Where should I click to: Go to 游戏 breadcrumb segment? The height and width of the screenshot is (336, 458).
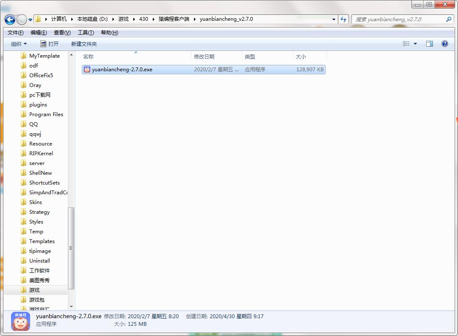pyautogui.click(x=123, y=19)
